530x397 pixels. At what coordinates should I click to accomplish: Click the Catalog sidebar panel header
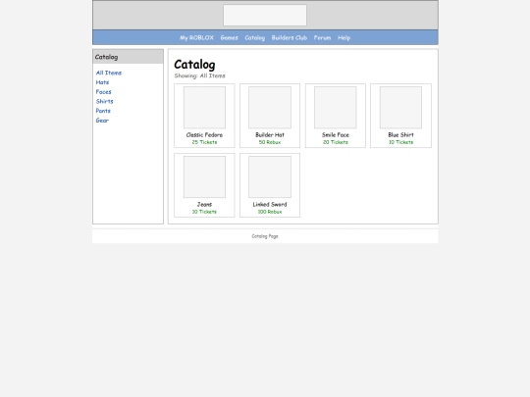tap(129, 57)
